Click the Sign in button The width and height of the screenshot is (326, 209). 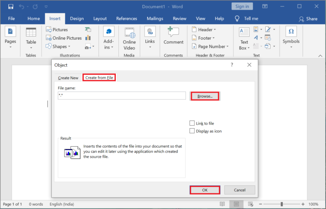[x=242, y=6]
